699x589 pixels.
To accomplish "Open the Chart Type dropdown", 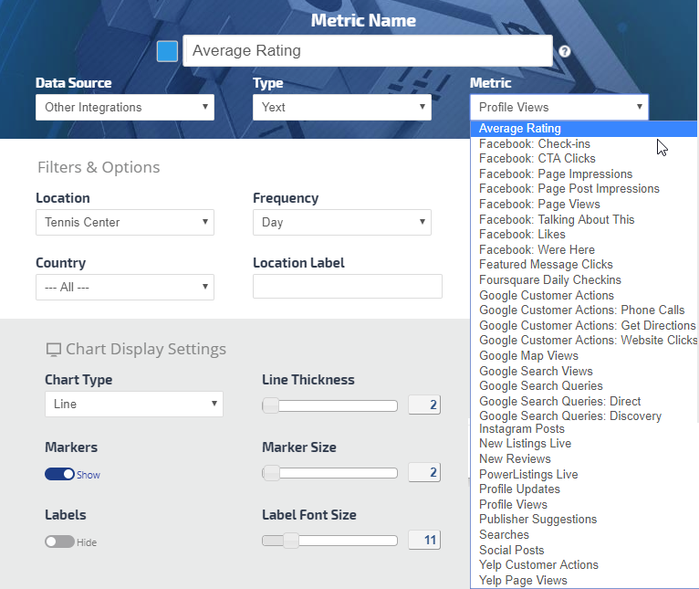I will pos(133,404).
